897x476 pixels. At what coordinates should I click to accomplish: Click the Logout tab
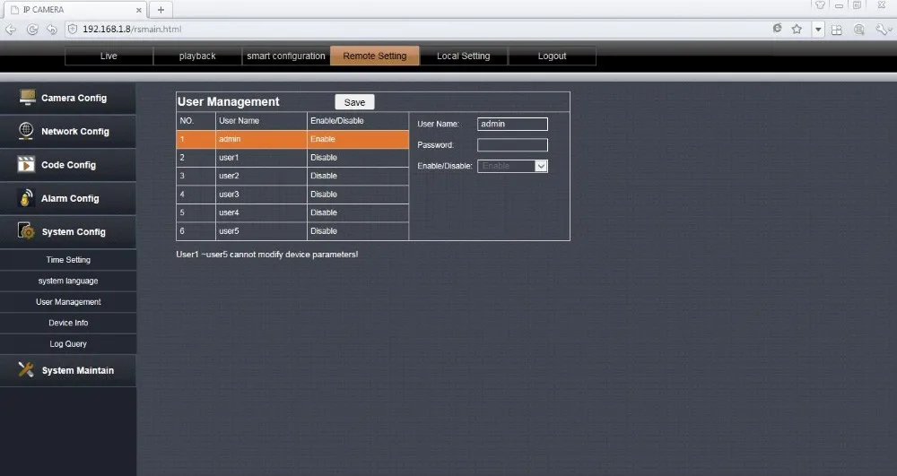[552, 56]
